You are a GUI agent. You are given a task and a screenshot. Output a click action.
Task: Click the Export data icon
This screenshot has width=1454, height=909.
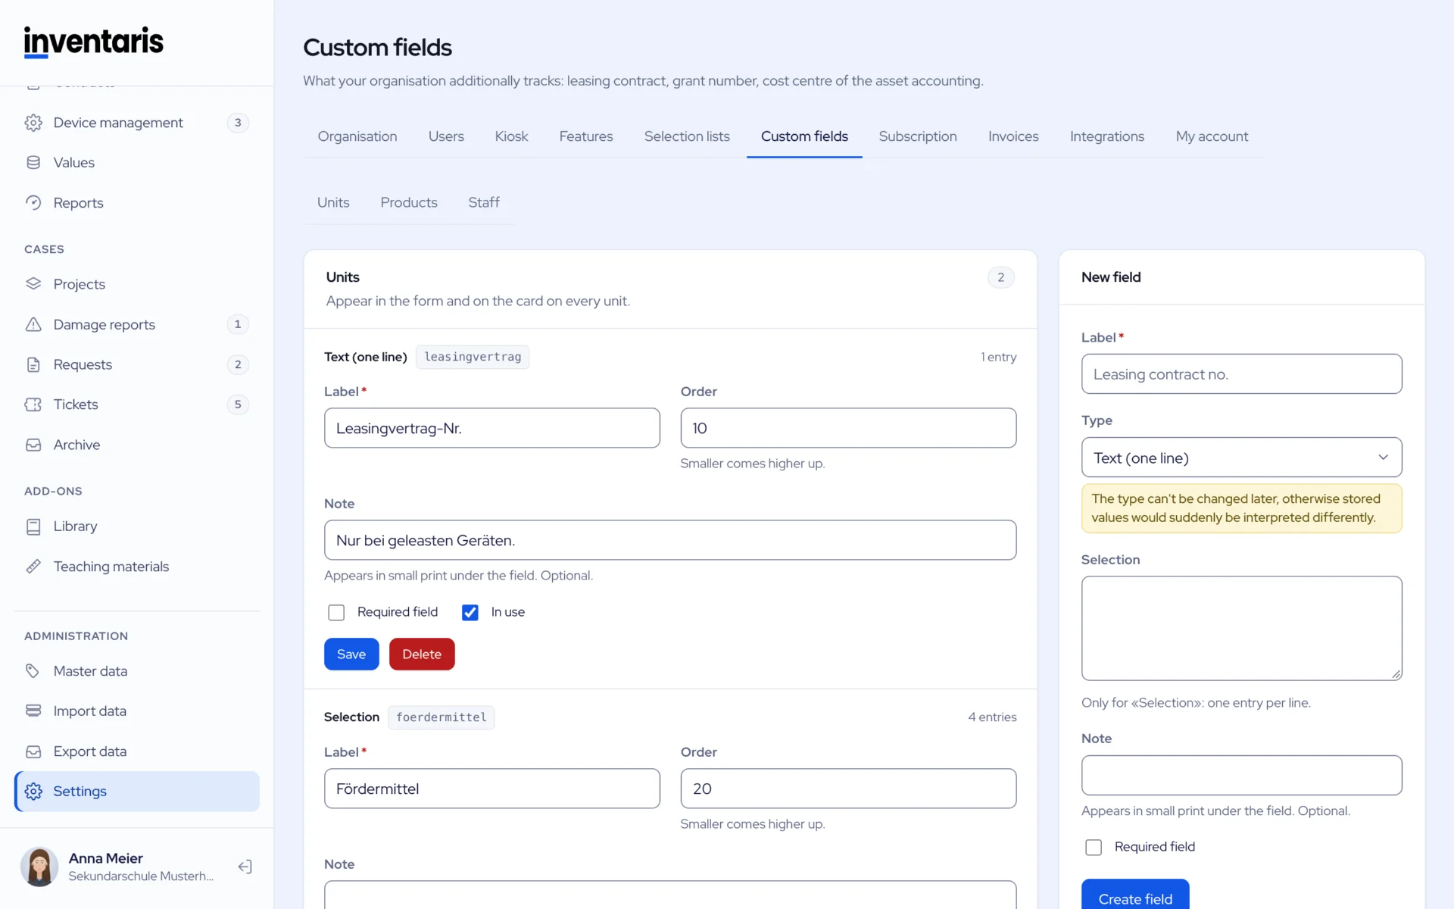tap(33, 751)
